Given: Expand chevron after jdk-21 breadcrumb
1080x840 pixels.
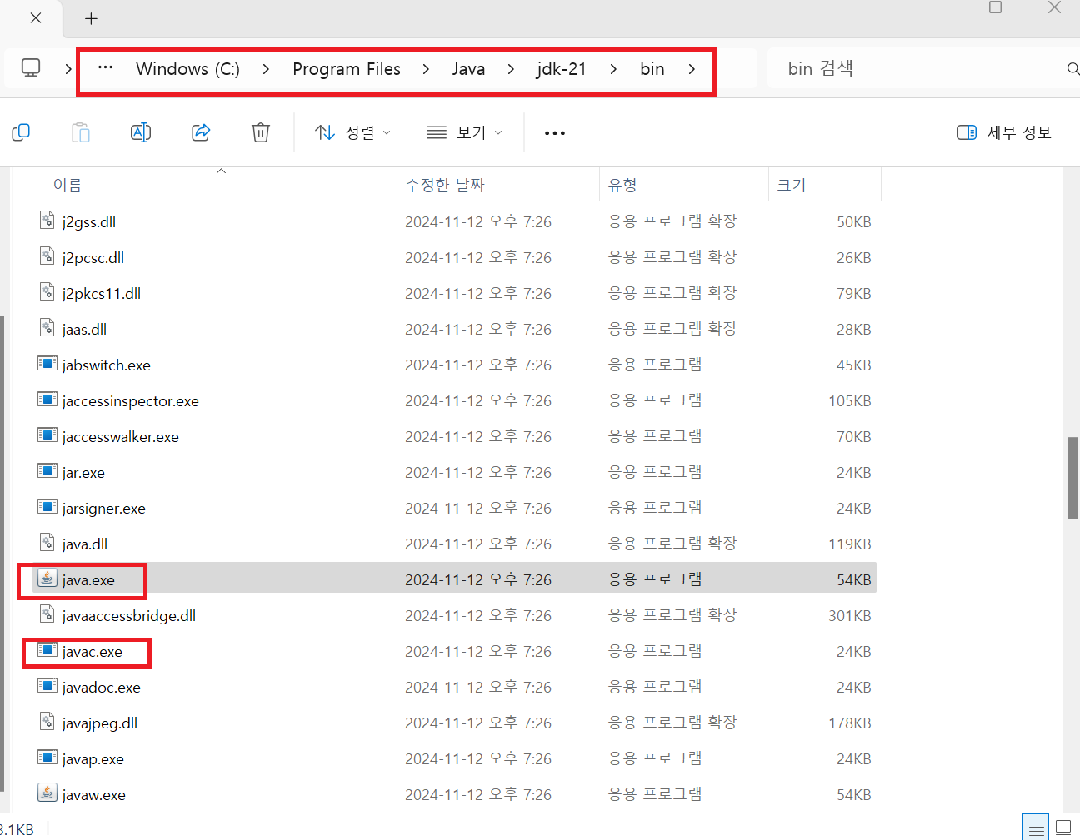Looking at the screenshot, I should point(613,68).
